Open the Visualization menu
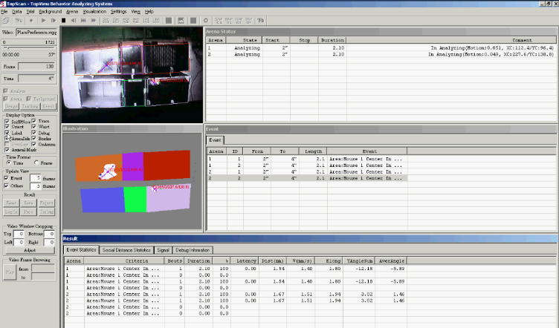 (x=95, y=13)
